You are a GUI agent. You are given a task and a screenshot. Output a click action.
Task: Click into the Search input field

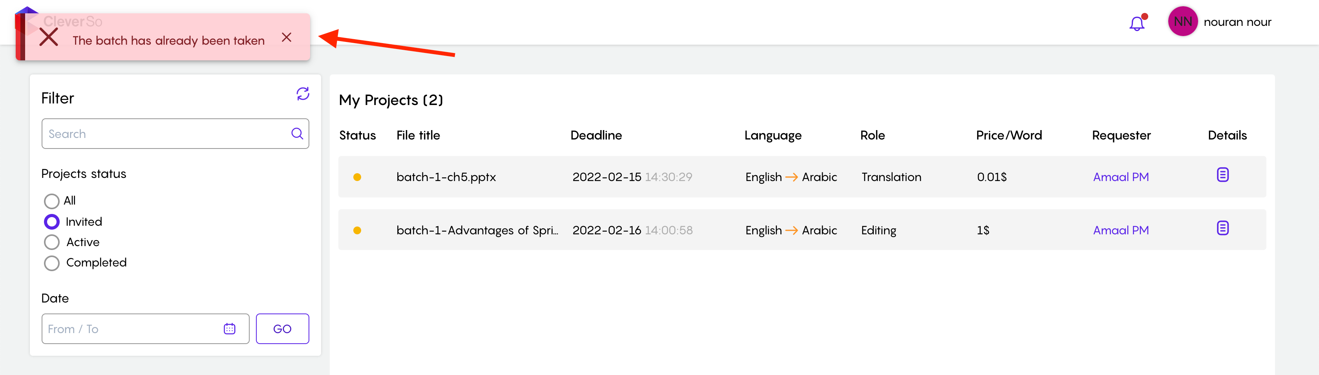pyautogui.click(x=164, y=134)
